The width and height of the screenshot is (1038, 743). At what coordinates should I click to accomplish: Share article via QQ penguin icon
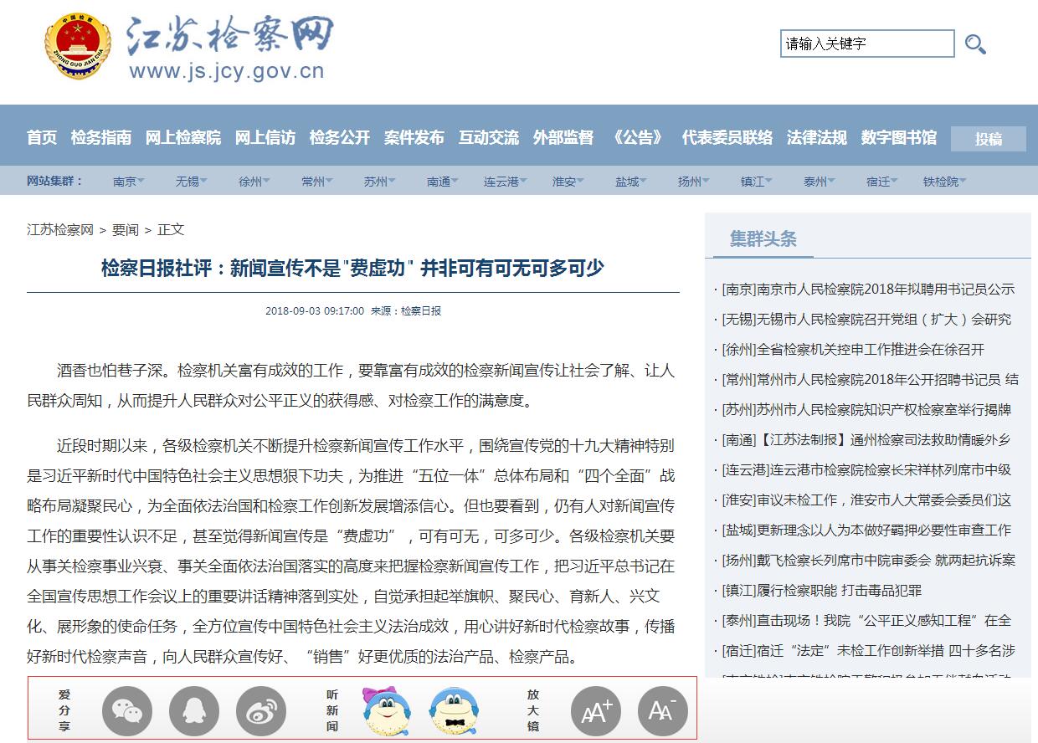(x=194, y=711)
